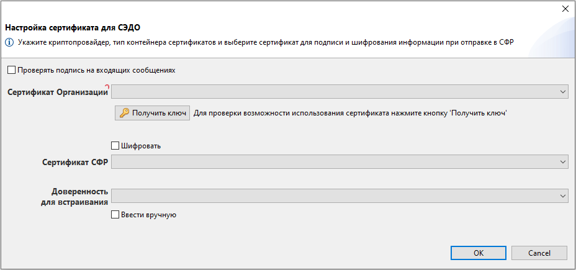Expand the Сертификат Организации dropdown arrow
Screen dimensions: 576x270
pyautogui.click(x=563, y=92)
